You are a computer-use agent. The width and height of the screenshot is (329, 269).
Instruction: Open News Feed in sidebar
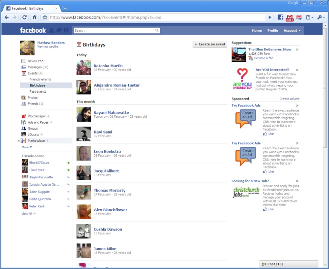click(36, 61)
